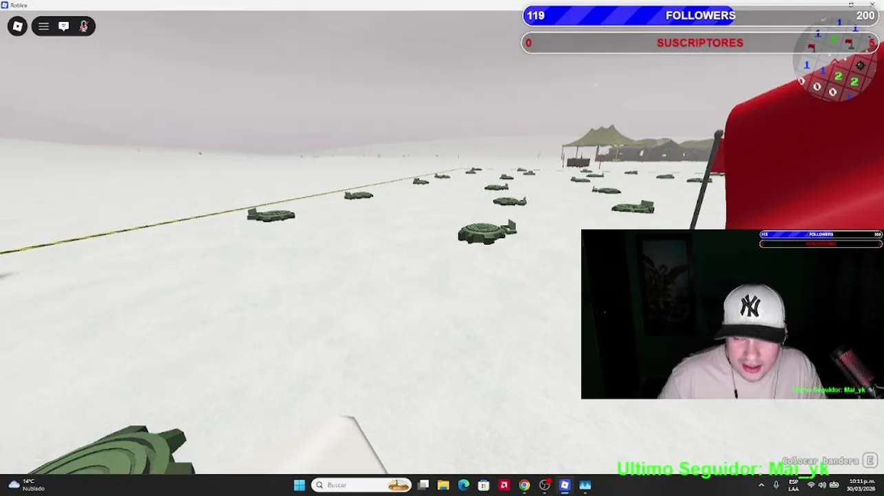884x496 pixels.
Task: Open the blue app icon right of Roblox on taskbar
Action: click(585, 485)
